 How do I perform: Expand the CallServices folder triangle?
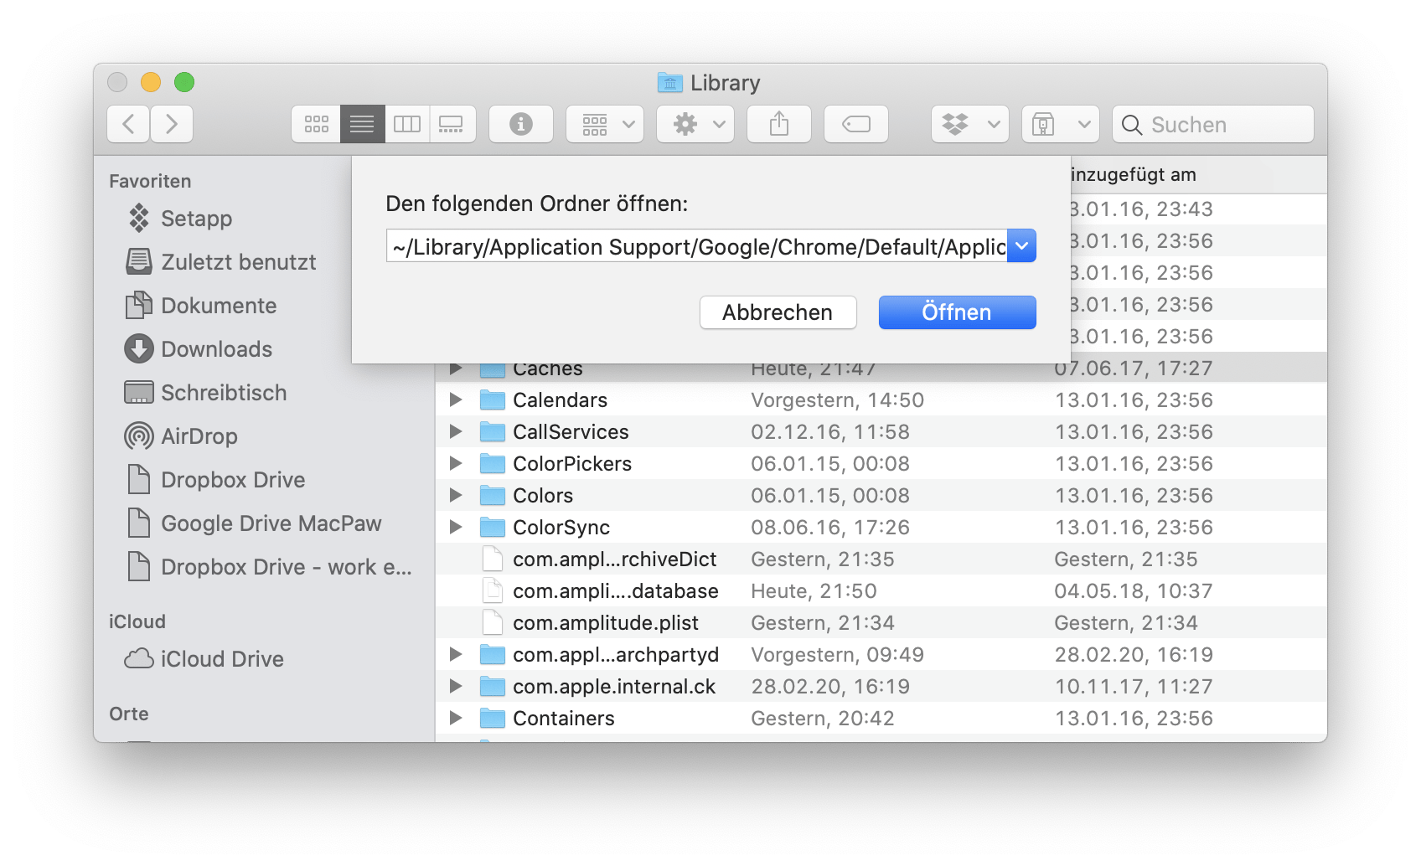[456, 432]
